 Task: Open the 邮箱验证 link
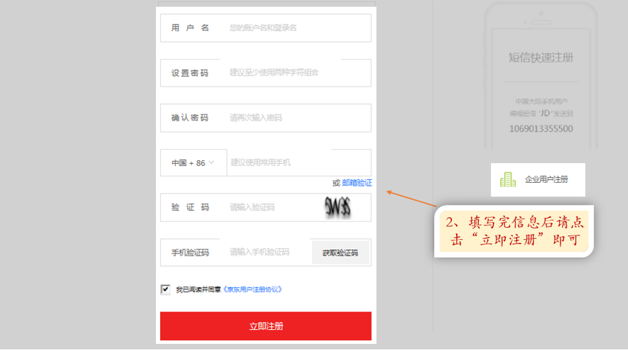pyautogui.click(x=356, y=183)
